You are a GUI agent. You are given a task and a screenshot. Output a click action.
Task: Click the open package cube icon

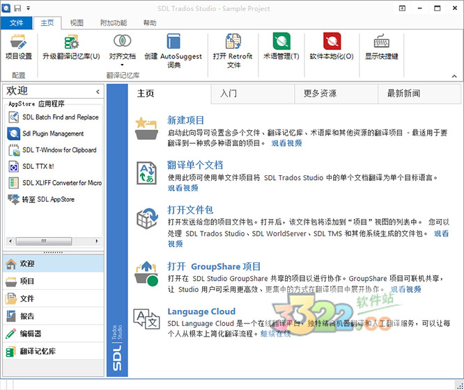[x=147, y=218]
